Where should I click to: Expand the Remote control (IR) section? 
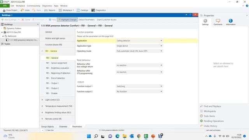(42, 119)
